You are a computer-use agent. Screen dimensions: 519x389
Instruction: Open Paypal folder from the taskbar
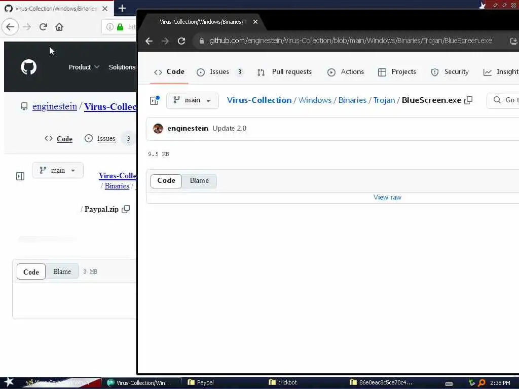point(201,382)
